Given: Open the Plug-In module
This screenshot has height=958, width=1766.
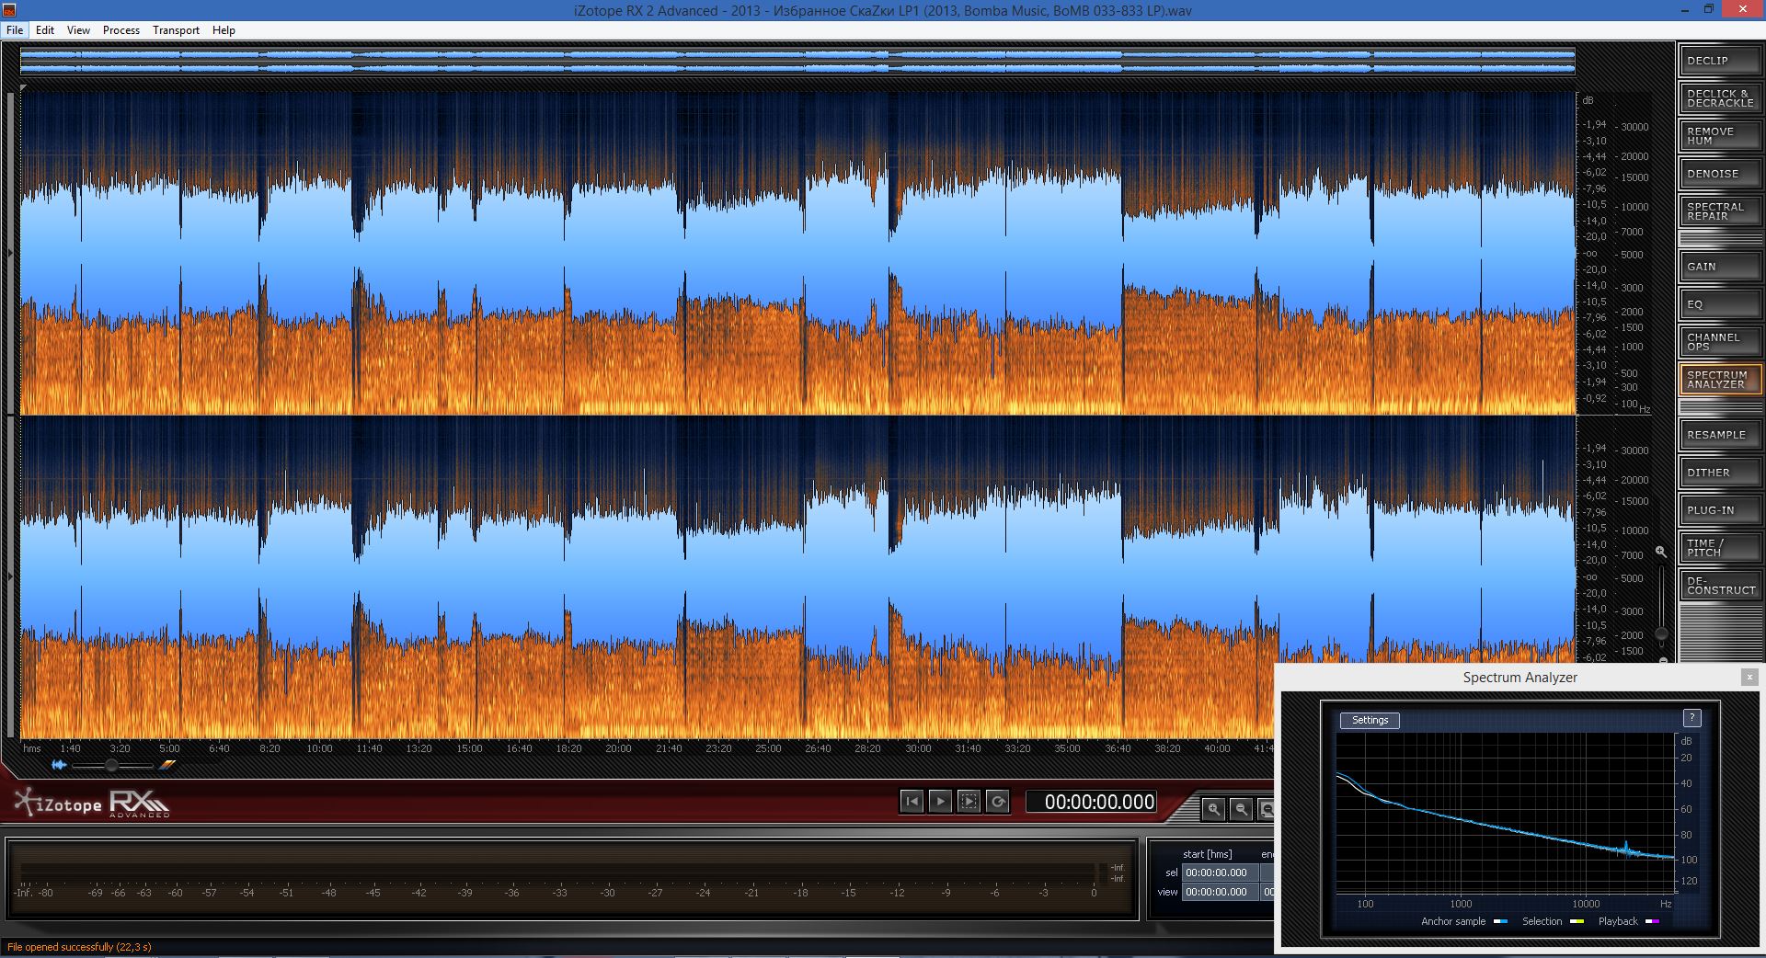Looking at the screenshot, I should [1720, 510].
